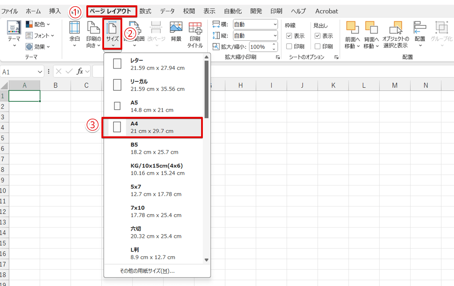Switch to the 数式 (Formulas) tab

(145, 11)
